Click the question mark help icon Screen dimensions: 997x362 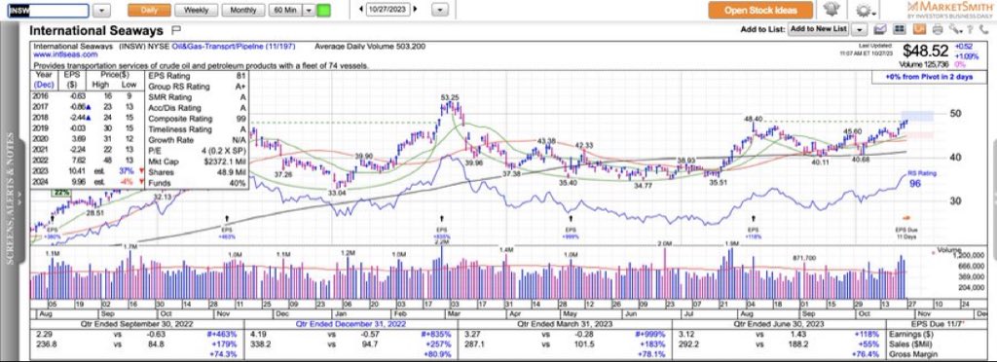pyautogui.click(x=971, y=29)
